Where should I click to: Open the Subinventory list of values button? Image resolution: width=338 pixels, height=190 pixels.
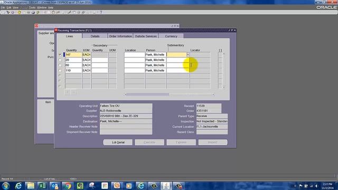click(188, 55)
